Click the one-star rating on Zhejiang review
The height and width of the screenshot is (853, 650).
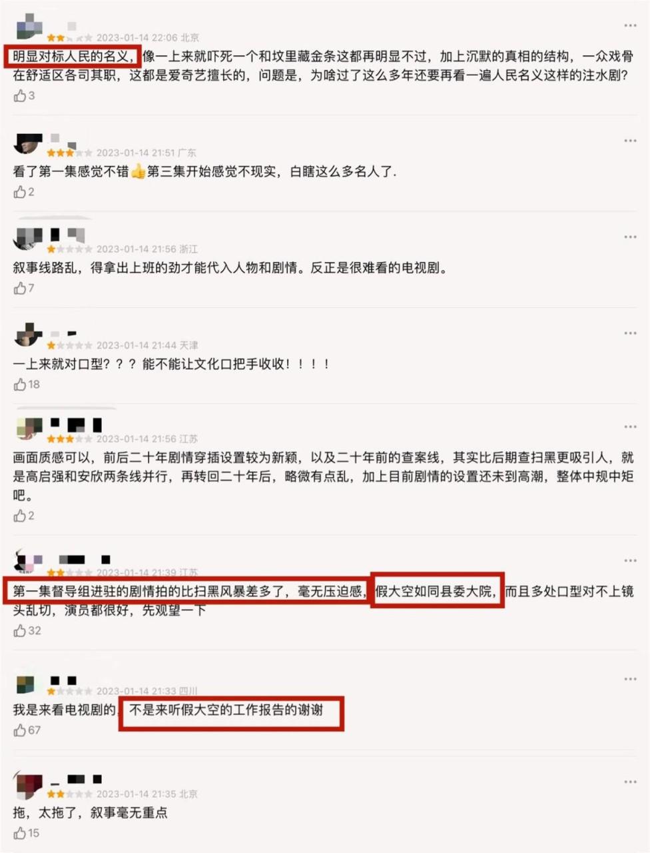(x=69, y=249)
